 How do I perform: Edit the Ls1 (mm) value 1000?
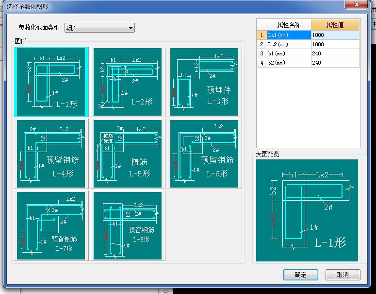click(335, 35)
